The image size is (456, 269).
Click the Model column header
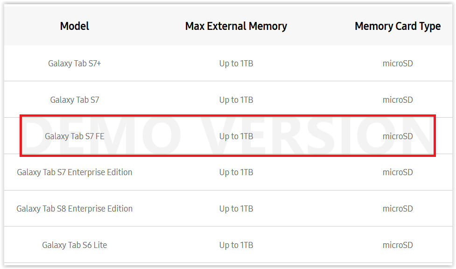point(75,26)
